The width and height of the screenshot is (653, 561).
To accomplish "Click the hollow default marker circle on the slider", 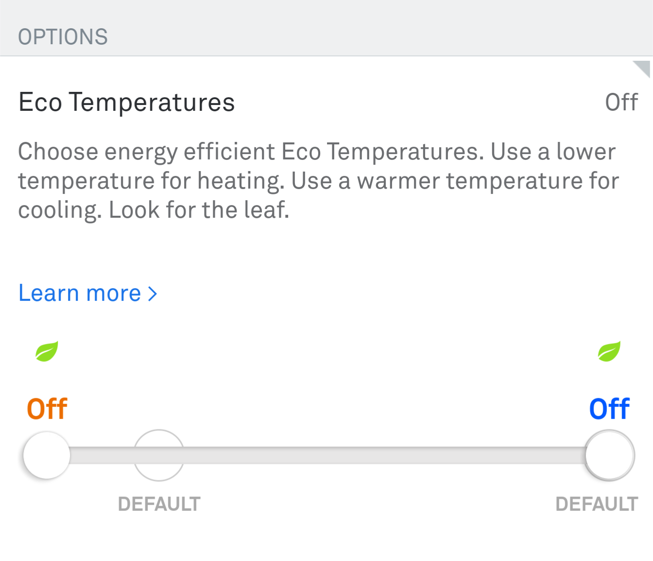I will (x=159, y=456).
